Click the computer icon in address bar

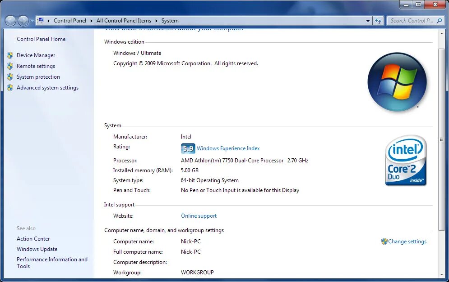(x=41, y=21)
